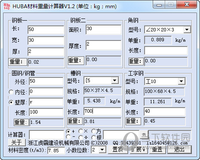Click the 长度 field in 工字钢
Image resolution: width=200 pixels, height=160 pixels.
(165, 111)
